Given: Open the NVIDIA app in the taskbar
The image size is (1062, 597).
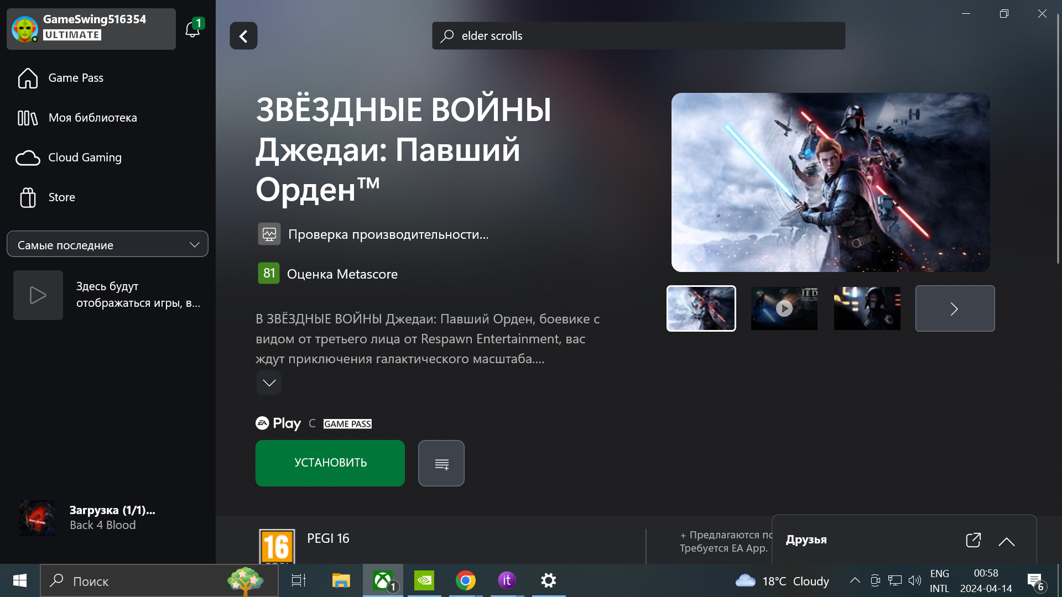Looking at the screenshot, I should coord(424,580).
